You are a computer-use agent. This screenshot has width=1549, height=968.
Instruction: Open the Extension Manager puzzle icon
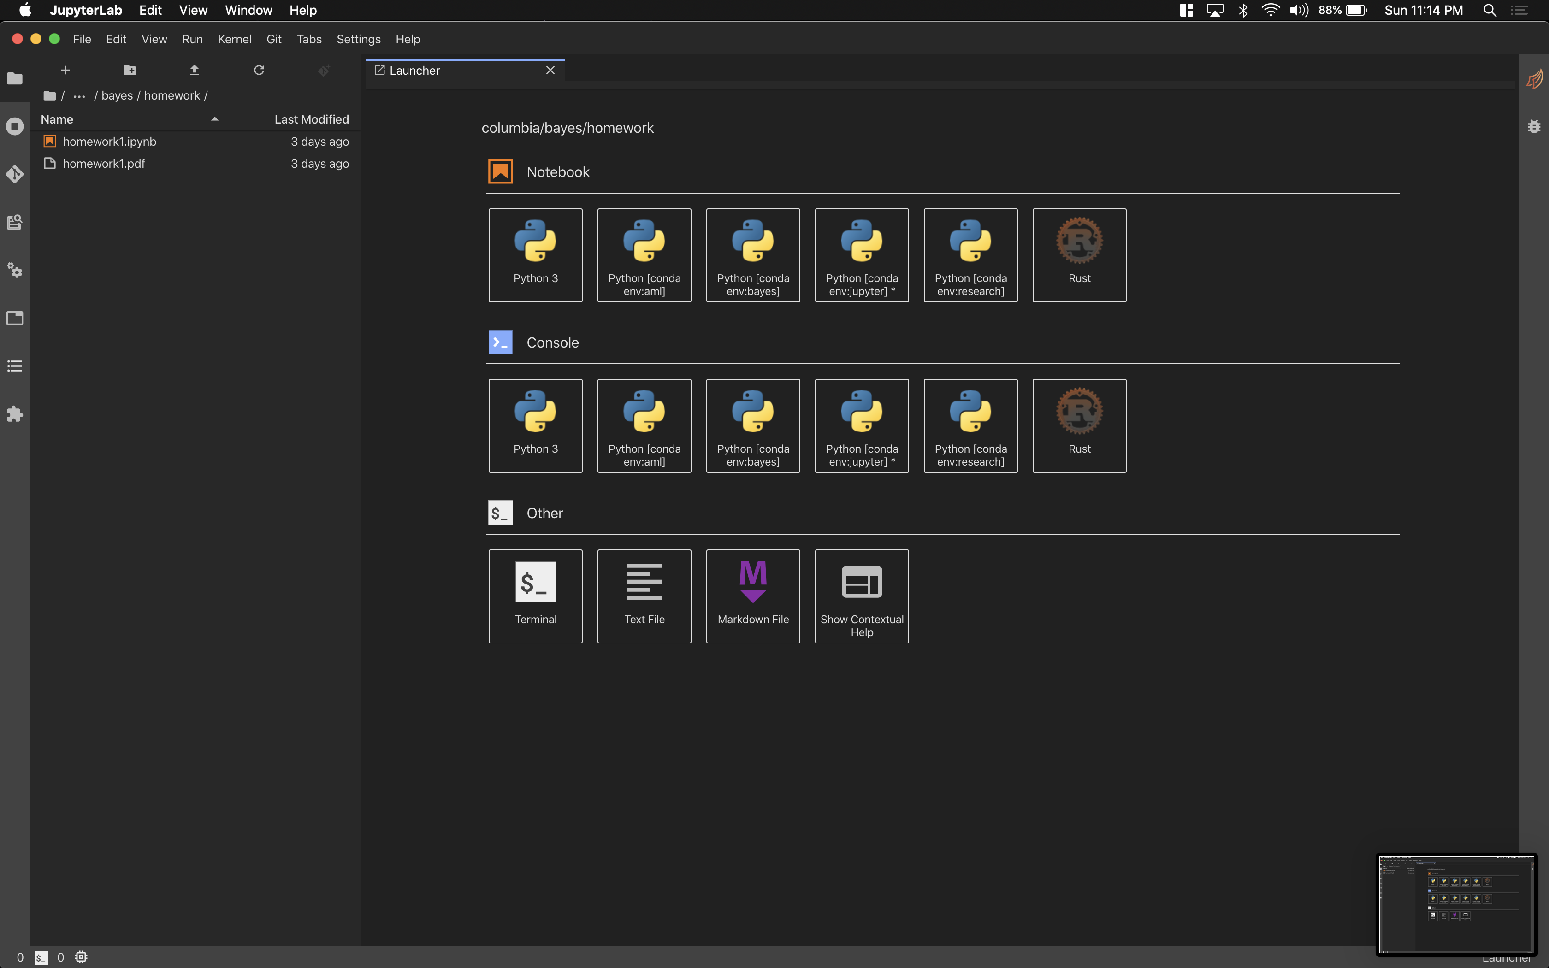pos(15,414)
